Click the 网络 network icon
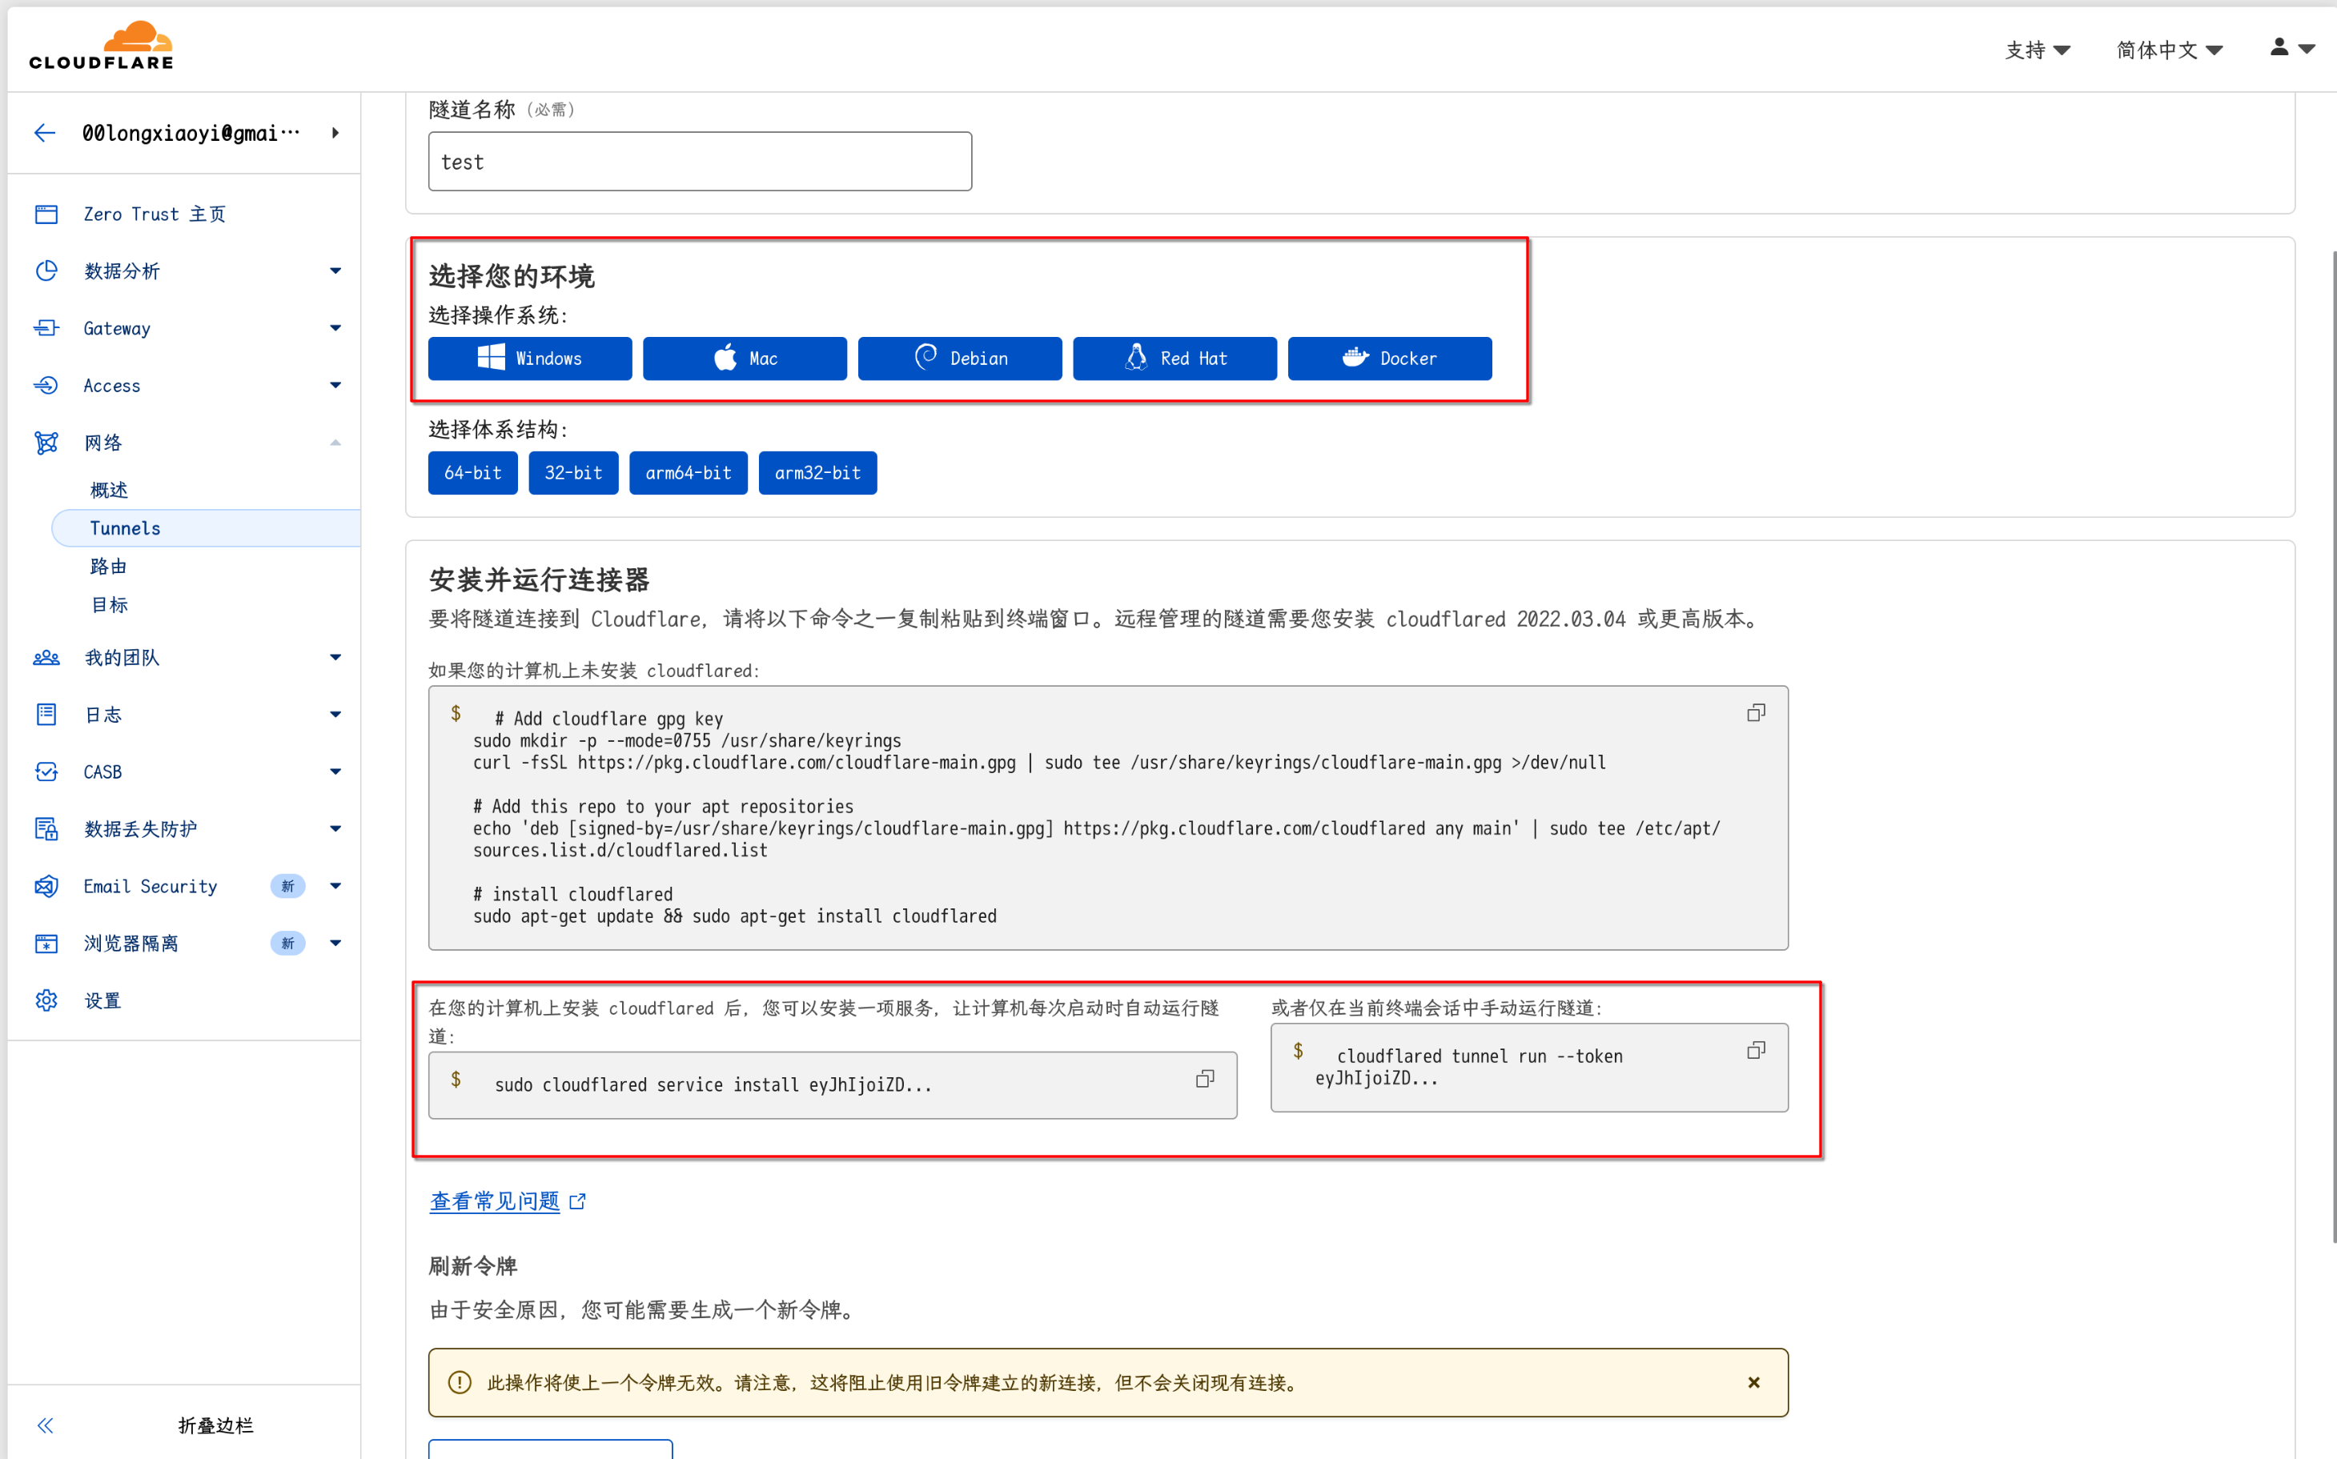This screenshot has height=1459, width=2337. point(46,443)
